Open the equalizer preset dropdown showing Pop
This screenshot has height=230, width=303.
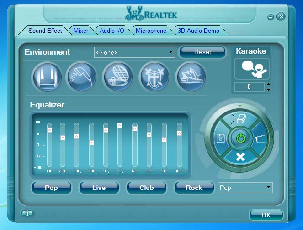245,188
